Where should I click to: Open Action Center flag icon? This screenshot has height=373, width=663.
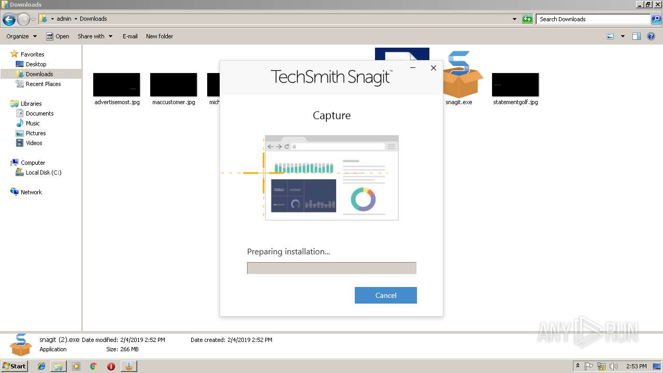pos(589,366)
